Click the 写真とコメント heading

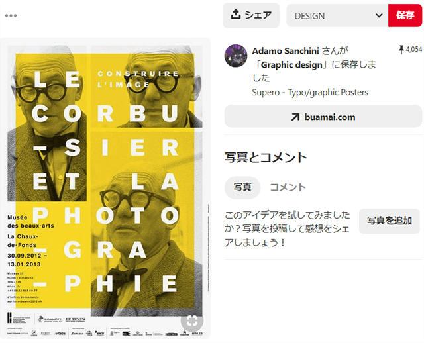(266, 158)
